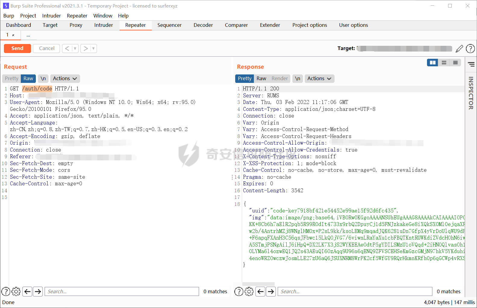
Task: Click the edit target pencil icon
Action: point(459,49)
